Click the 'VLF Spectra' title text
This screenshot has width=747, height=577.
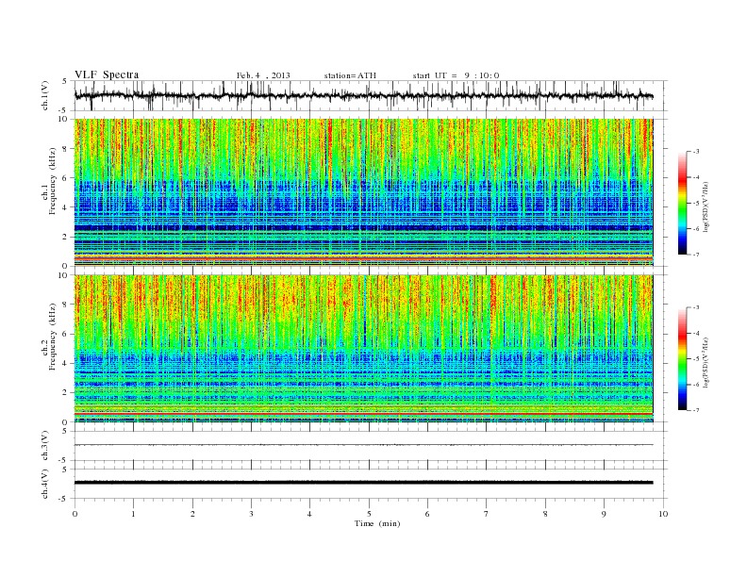click(x=107, y=74)
